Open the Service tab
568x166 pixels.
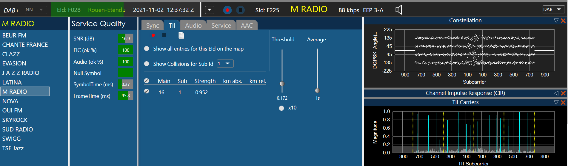tap(221, 25)
